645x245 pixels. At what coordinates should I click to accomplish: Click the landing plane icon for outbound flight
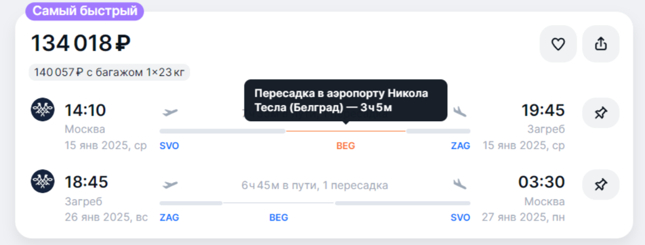click(460, 112)
